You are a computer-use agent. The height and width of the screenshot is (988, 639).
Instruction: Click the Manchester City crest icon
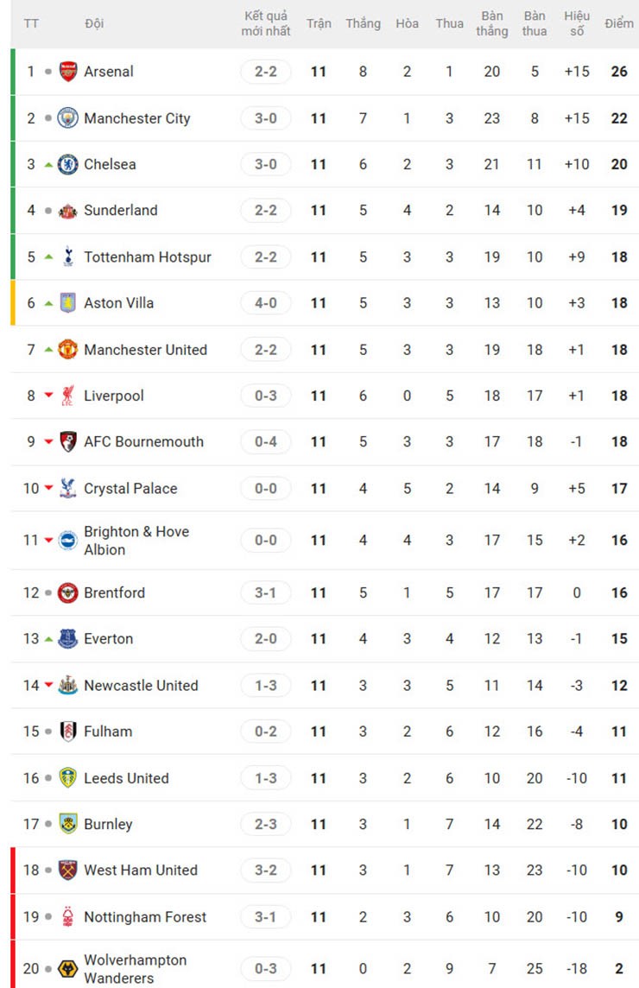tap(68, 118)
